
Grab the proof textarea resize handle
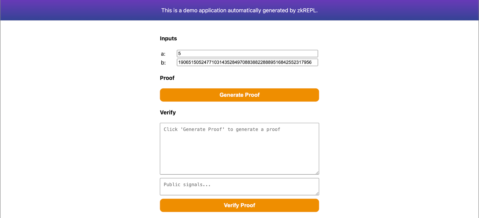317,173
